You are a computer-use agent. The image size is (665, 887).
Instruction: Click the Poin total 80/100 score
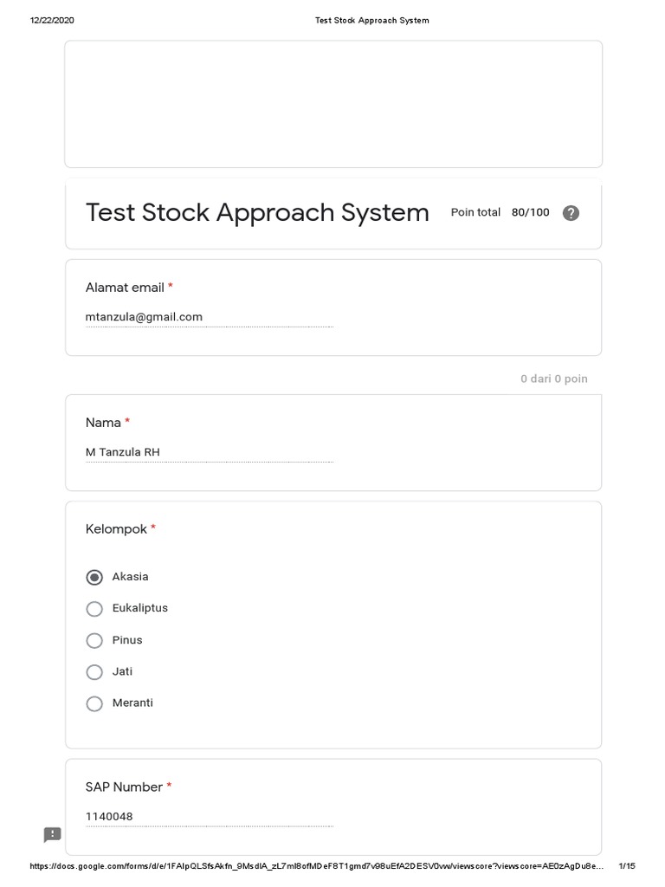click(500, 212)
